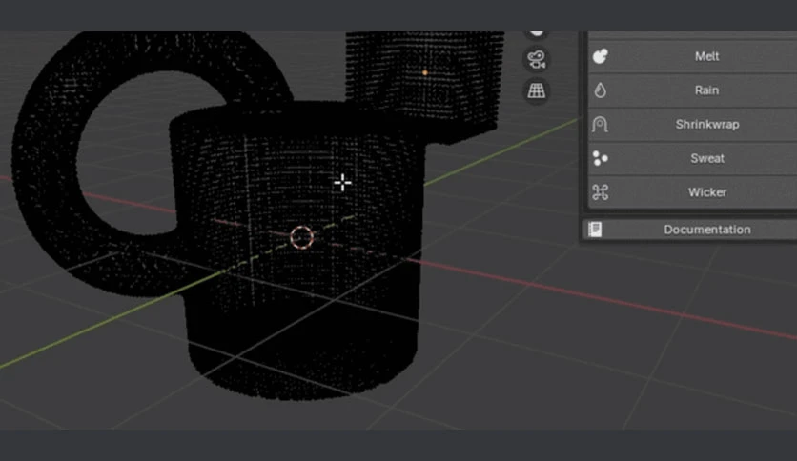This screenshot has height=461, width=797.
Task: Click the Rain droplet icon
Action: (x=601, y=90)
